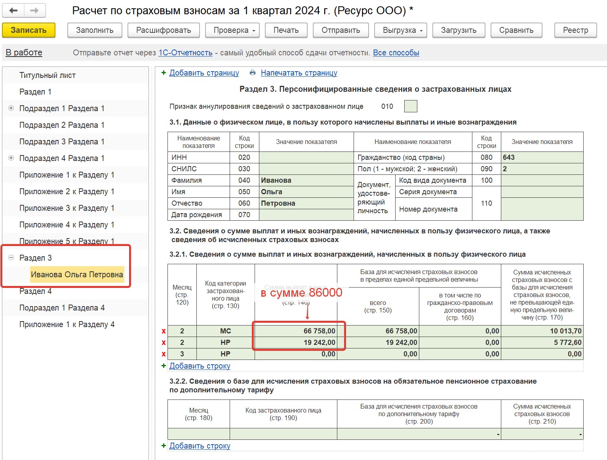Open the Проверка dropdown button
Screen dimensions: 607x460
tap(232, 30)
